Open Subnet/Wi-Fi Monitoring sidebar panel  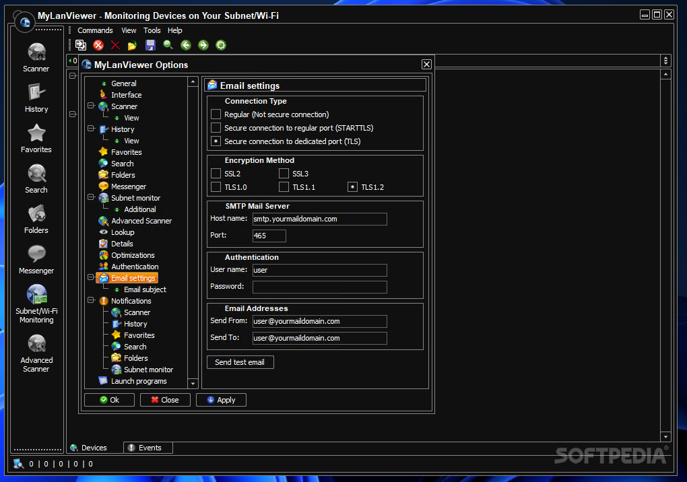point(36,304)
